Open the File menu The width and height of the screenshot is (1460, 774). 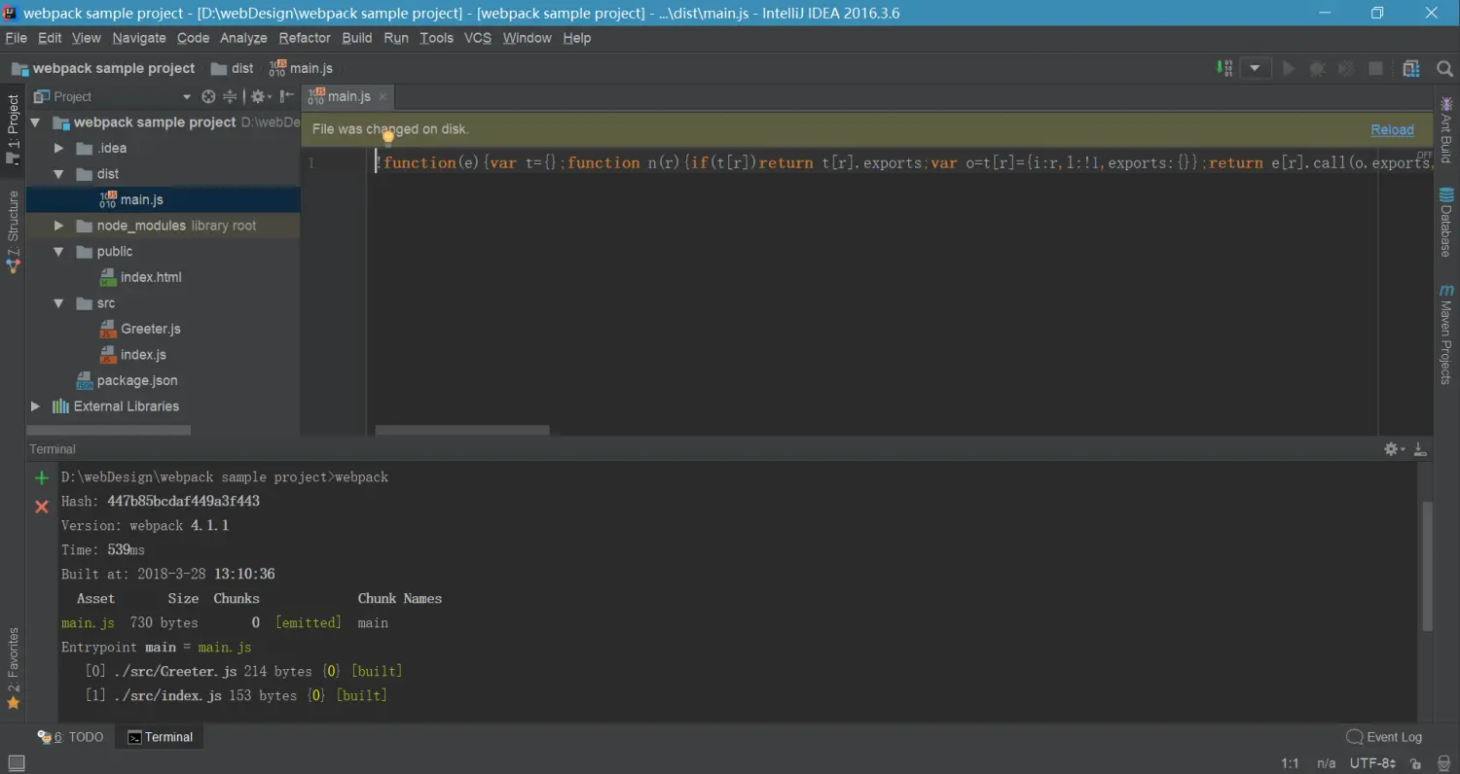[x=16, y=38]
